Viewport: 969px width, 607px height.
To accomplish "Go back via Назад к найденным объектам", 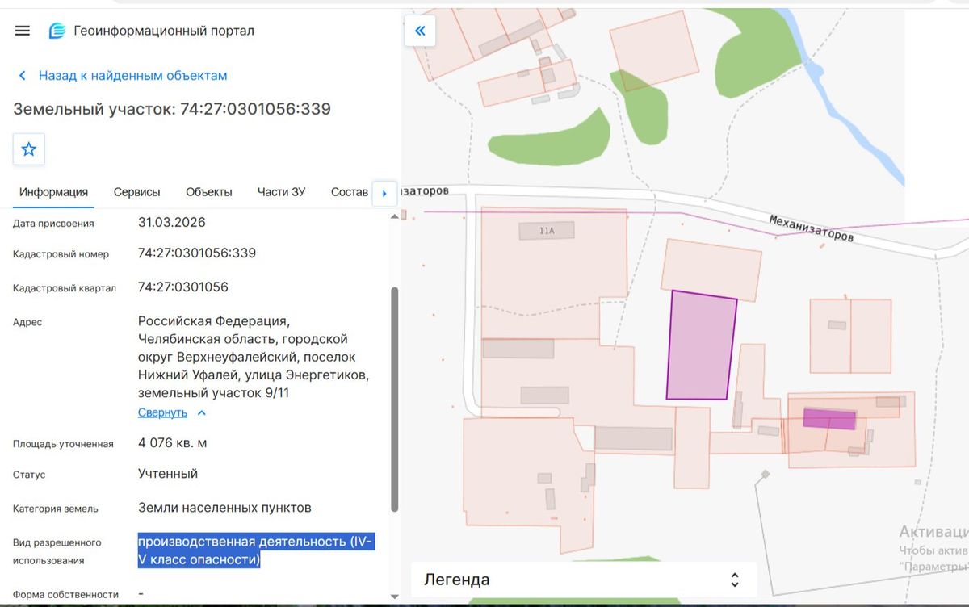I will (x=123, y=76).
